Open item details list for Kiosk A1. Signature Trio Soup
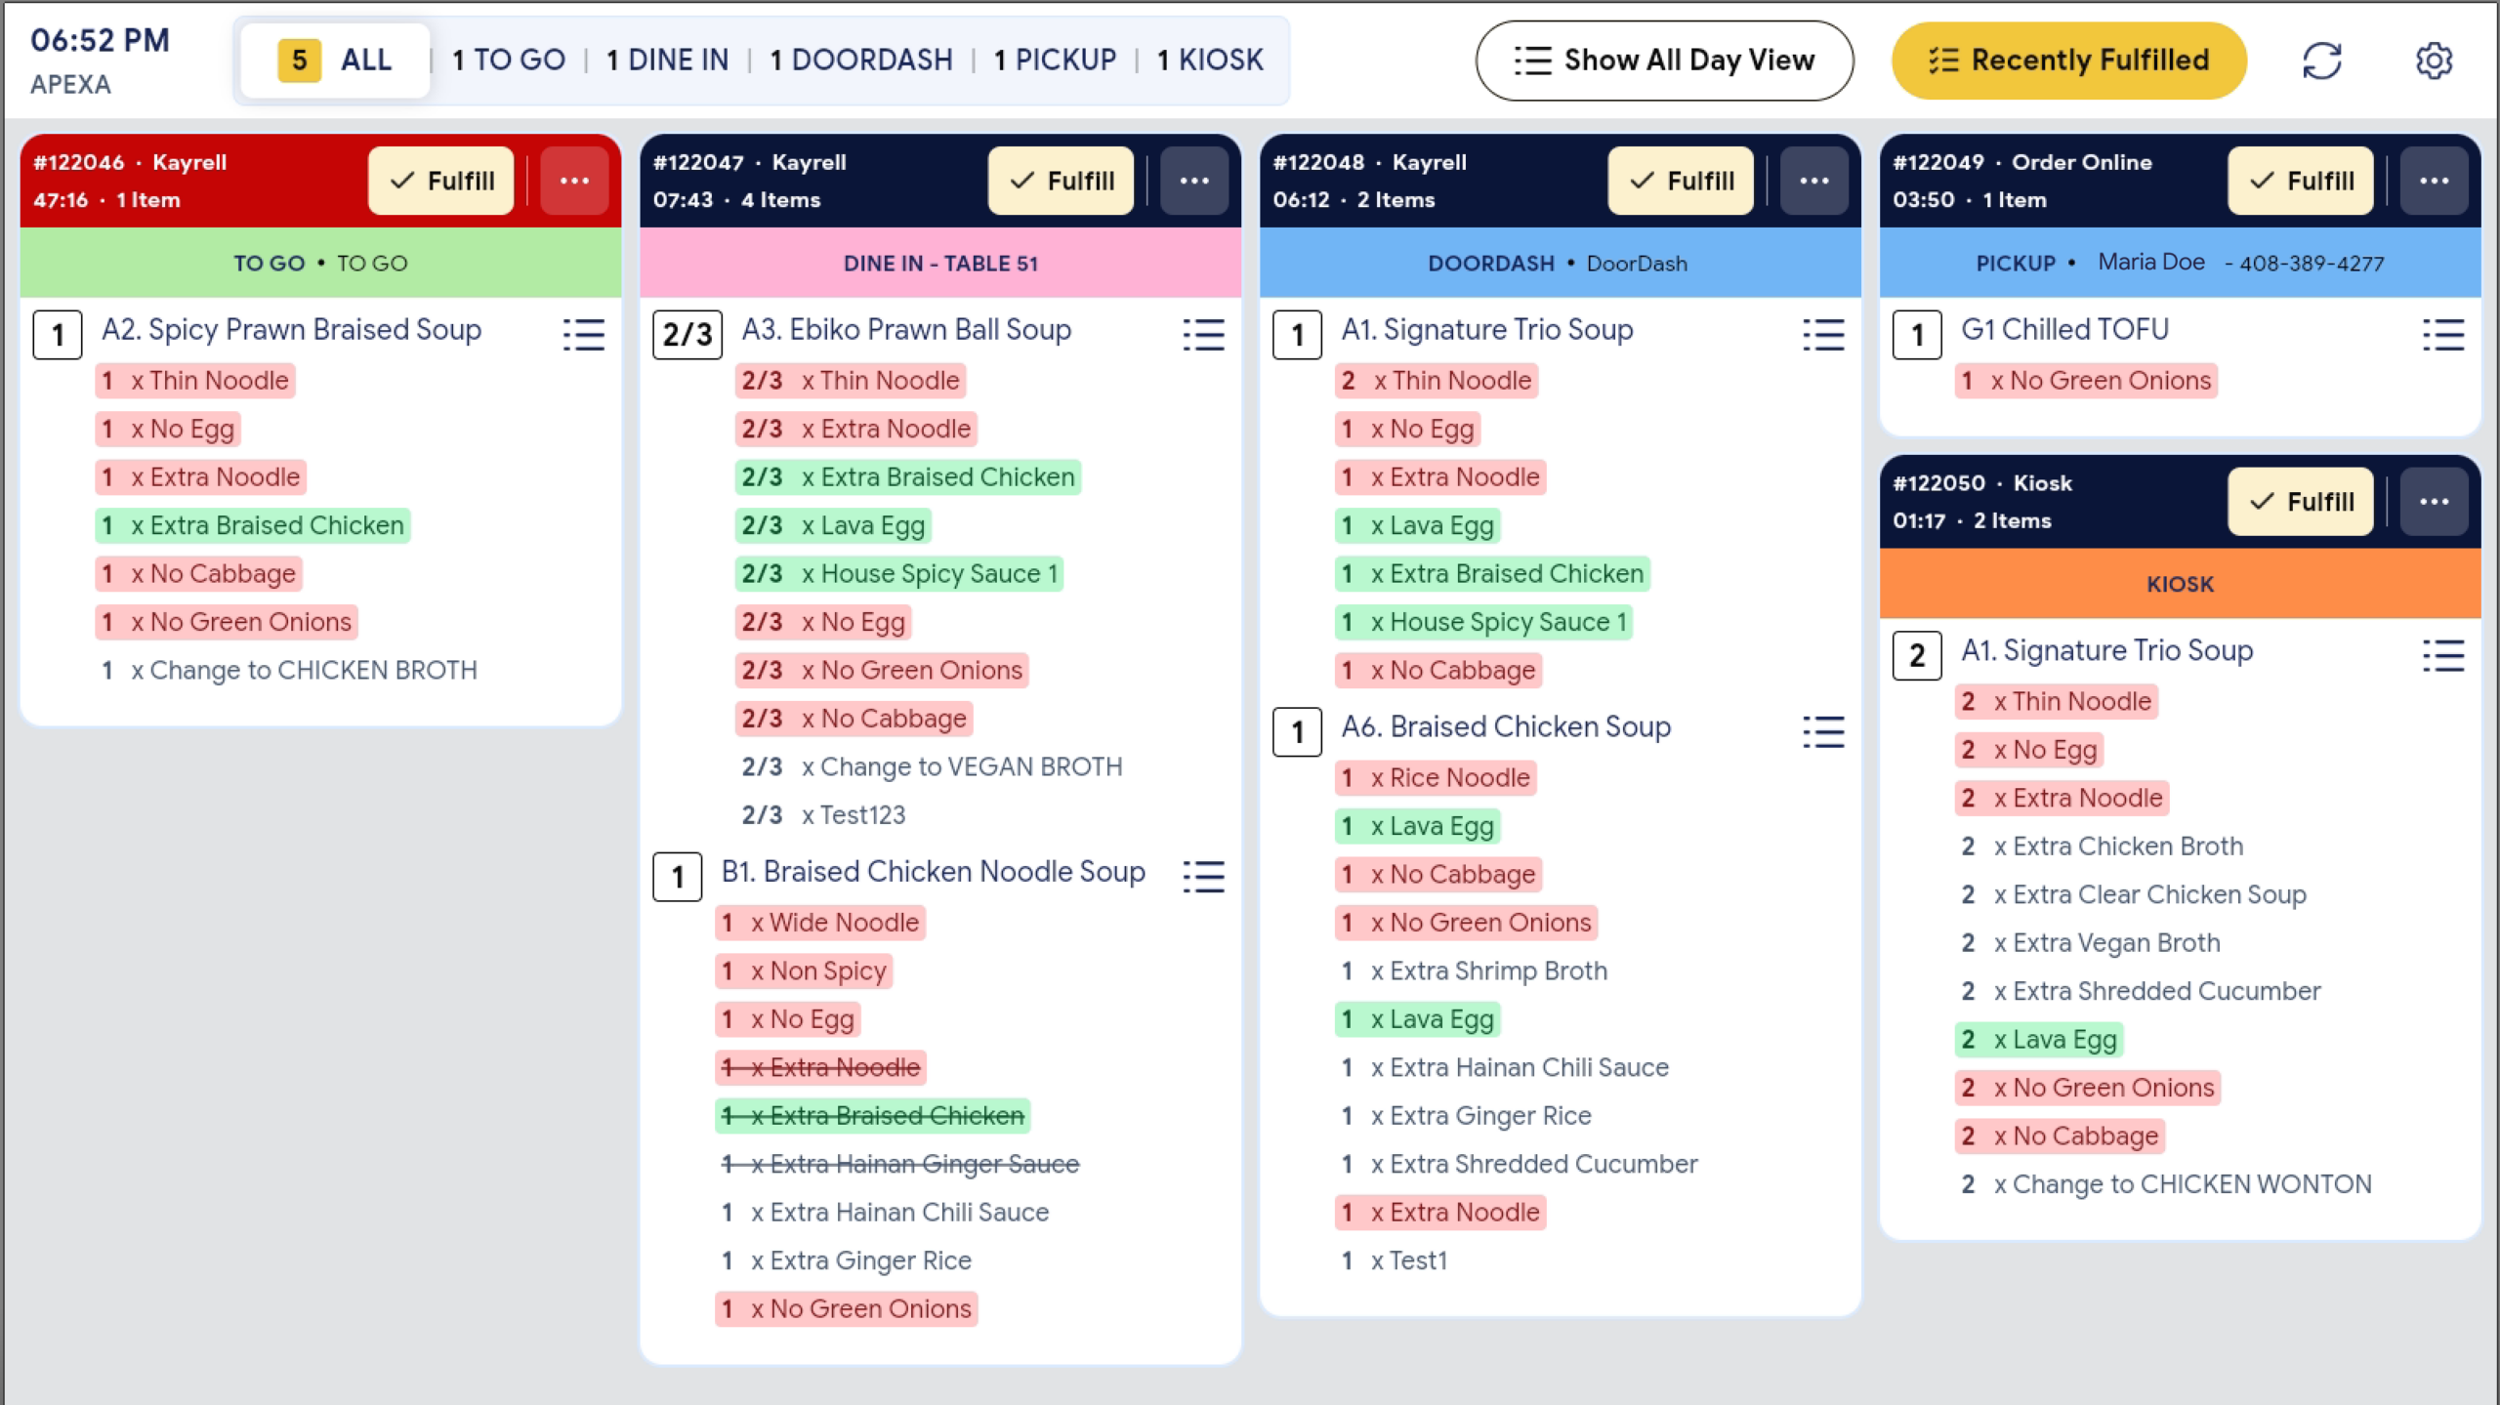2500x1405 pixels. coord(2443,655)
